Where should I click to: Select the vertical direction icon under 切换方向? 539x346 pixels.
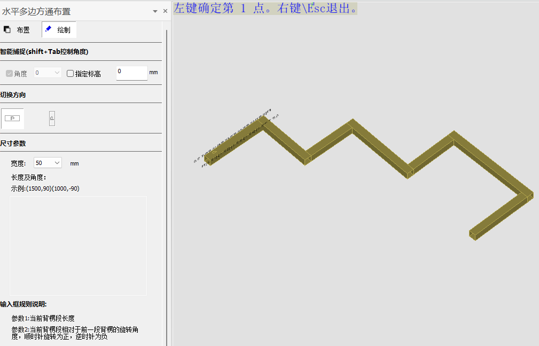52,119
